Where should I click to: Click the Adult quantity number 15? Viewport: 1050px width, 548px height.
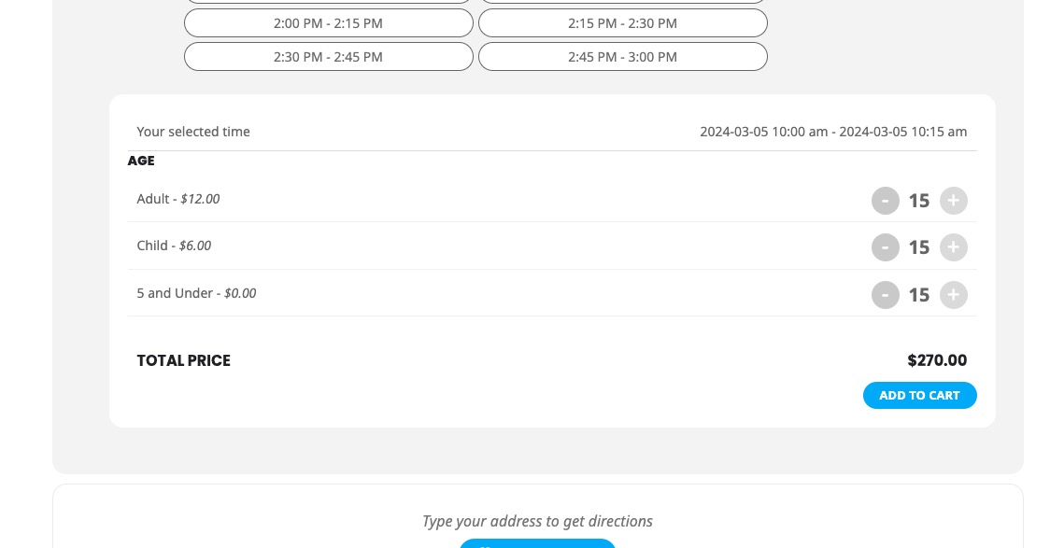click(919, 201)
